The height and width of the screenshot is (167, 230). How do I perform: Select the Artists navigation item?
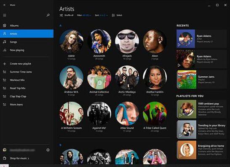[27, 34]
